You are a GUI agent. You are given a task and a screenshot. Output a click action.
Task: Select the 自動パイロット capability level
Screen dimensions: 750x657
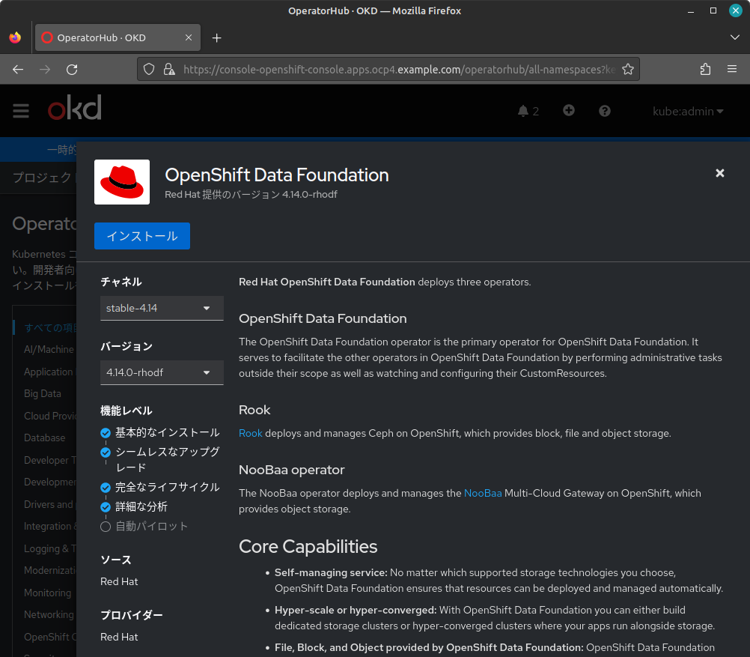pyautogui.click(x=106, y=526)
